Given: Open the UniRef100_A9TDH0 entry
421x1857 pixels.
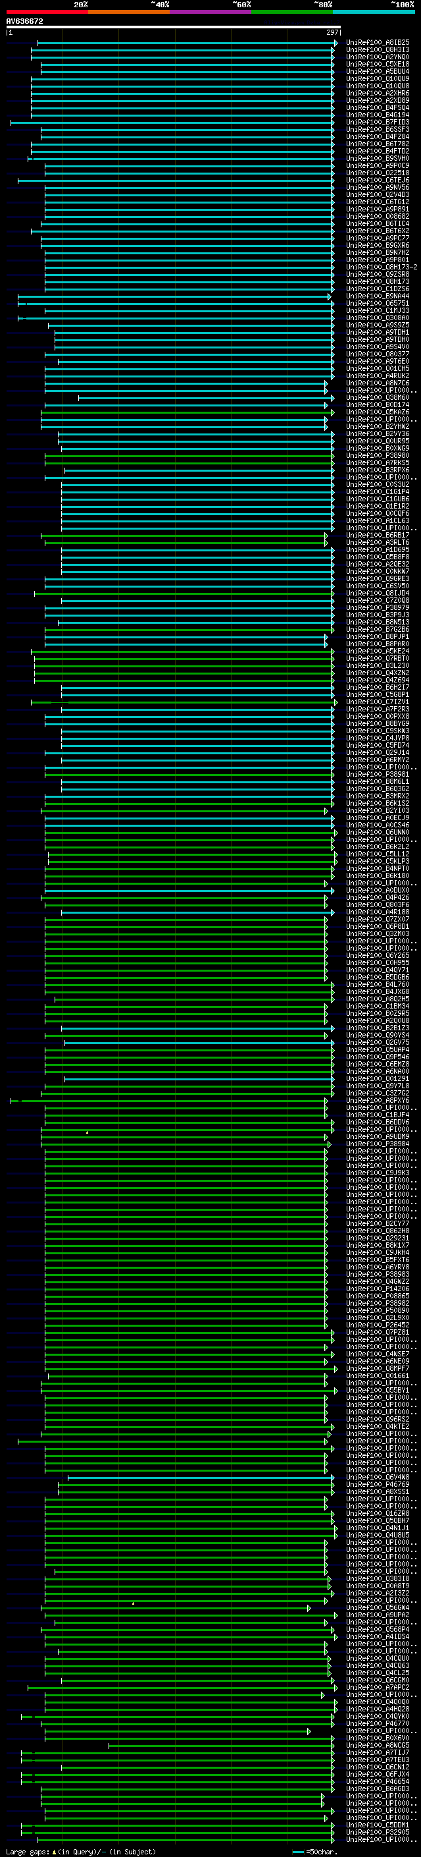Looking at the screenshot, I should (378, 339).
